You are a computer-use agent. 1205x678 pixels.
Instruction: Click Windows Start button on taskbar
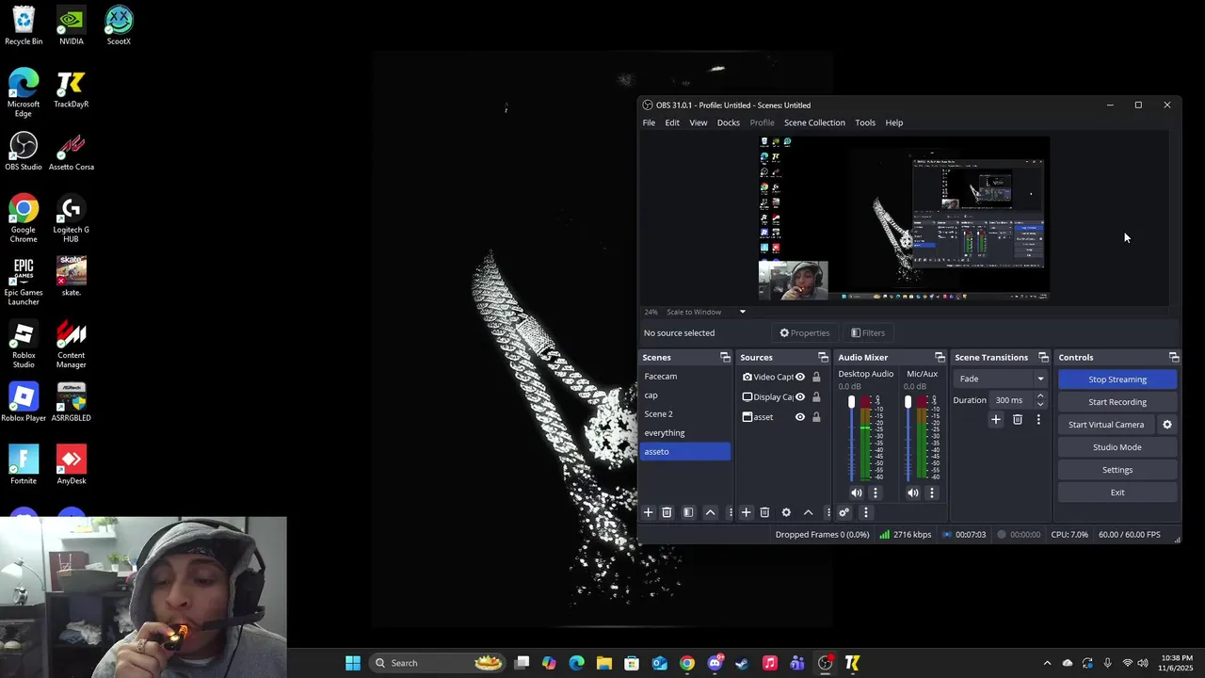pos(353,663)
